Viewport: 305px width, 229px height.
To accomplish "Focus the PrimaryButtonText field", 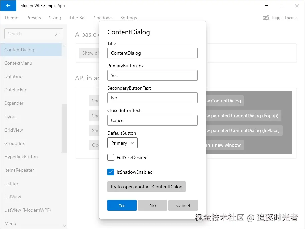I will coord(152,75).
